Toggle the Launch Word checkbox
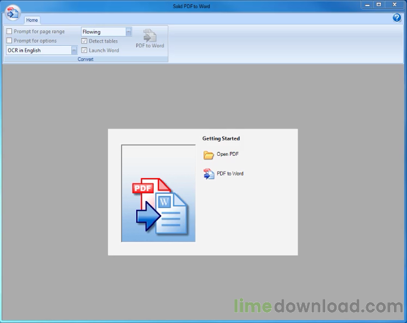 click(x=84, y=50)
